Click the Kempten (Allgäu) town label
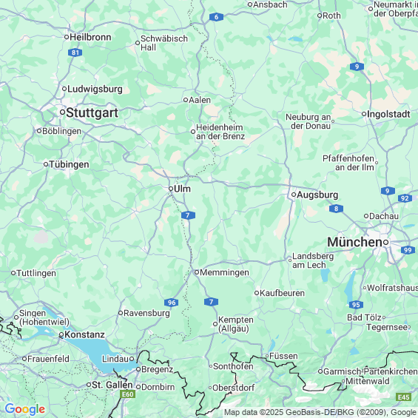418x418 pixels. tap(236, 324)
